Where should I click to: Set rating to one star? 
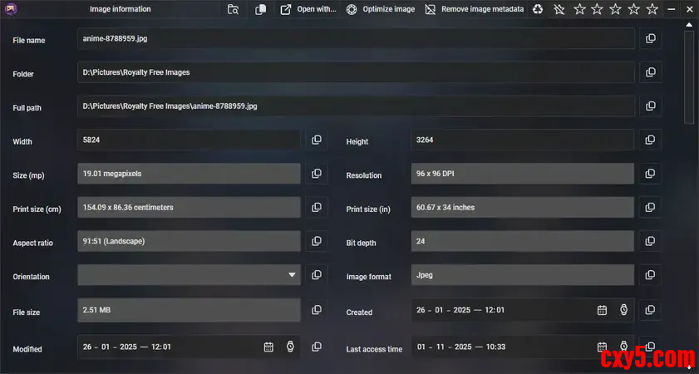pos(579,9)
